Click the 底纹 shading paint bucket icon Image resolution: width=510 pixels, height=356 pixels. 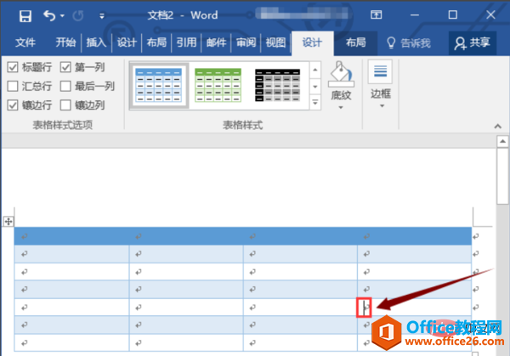pyautogui.click(x=341, y=74)
